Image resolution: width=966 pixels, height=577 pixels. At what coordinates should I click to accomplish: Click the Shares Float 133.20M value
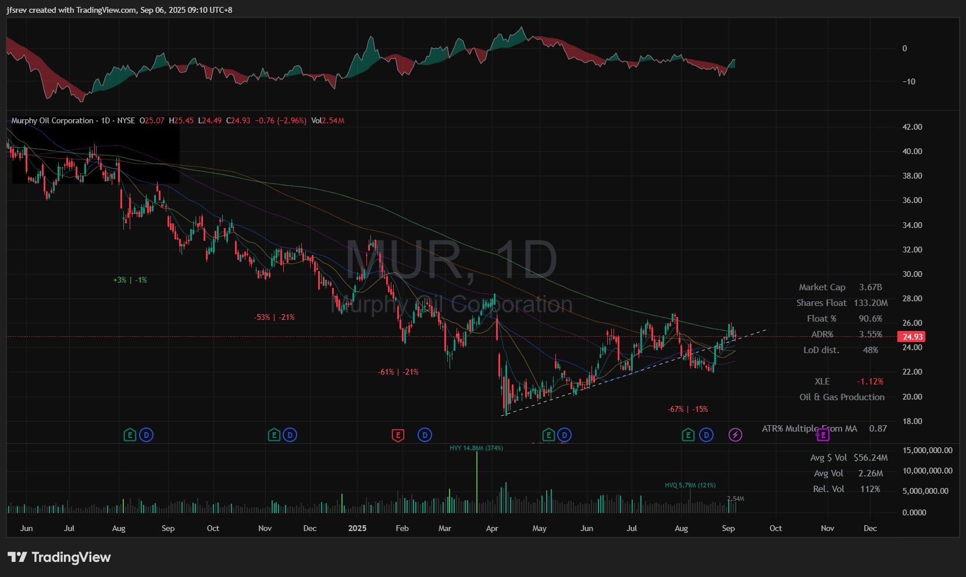pos(871,303)
